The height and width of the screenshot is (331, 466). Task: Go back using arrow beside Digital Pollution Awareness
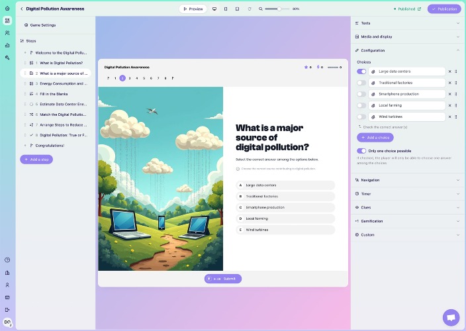pos(21,9)
